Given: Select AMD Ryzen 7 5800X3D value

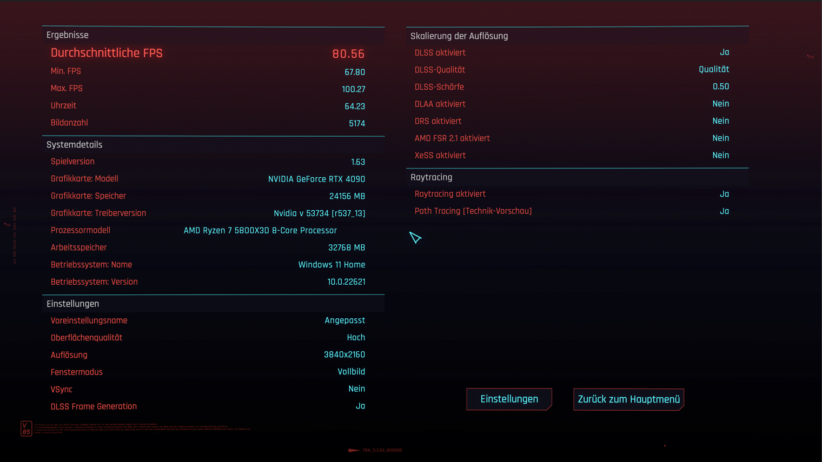Looking at the screenshot, I should click(260, 231).
